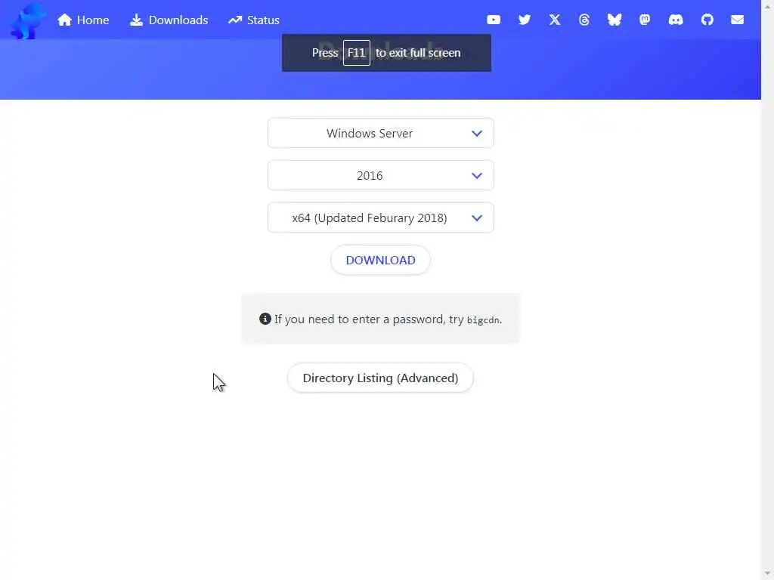Viewport: 774px width, 580px height.
Task: Click the bigcdn password text
Action: (483, 320)
